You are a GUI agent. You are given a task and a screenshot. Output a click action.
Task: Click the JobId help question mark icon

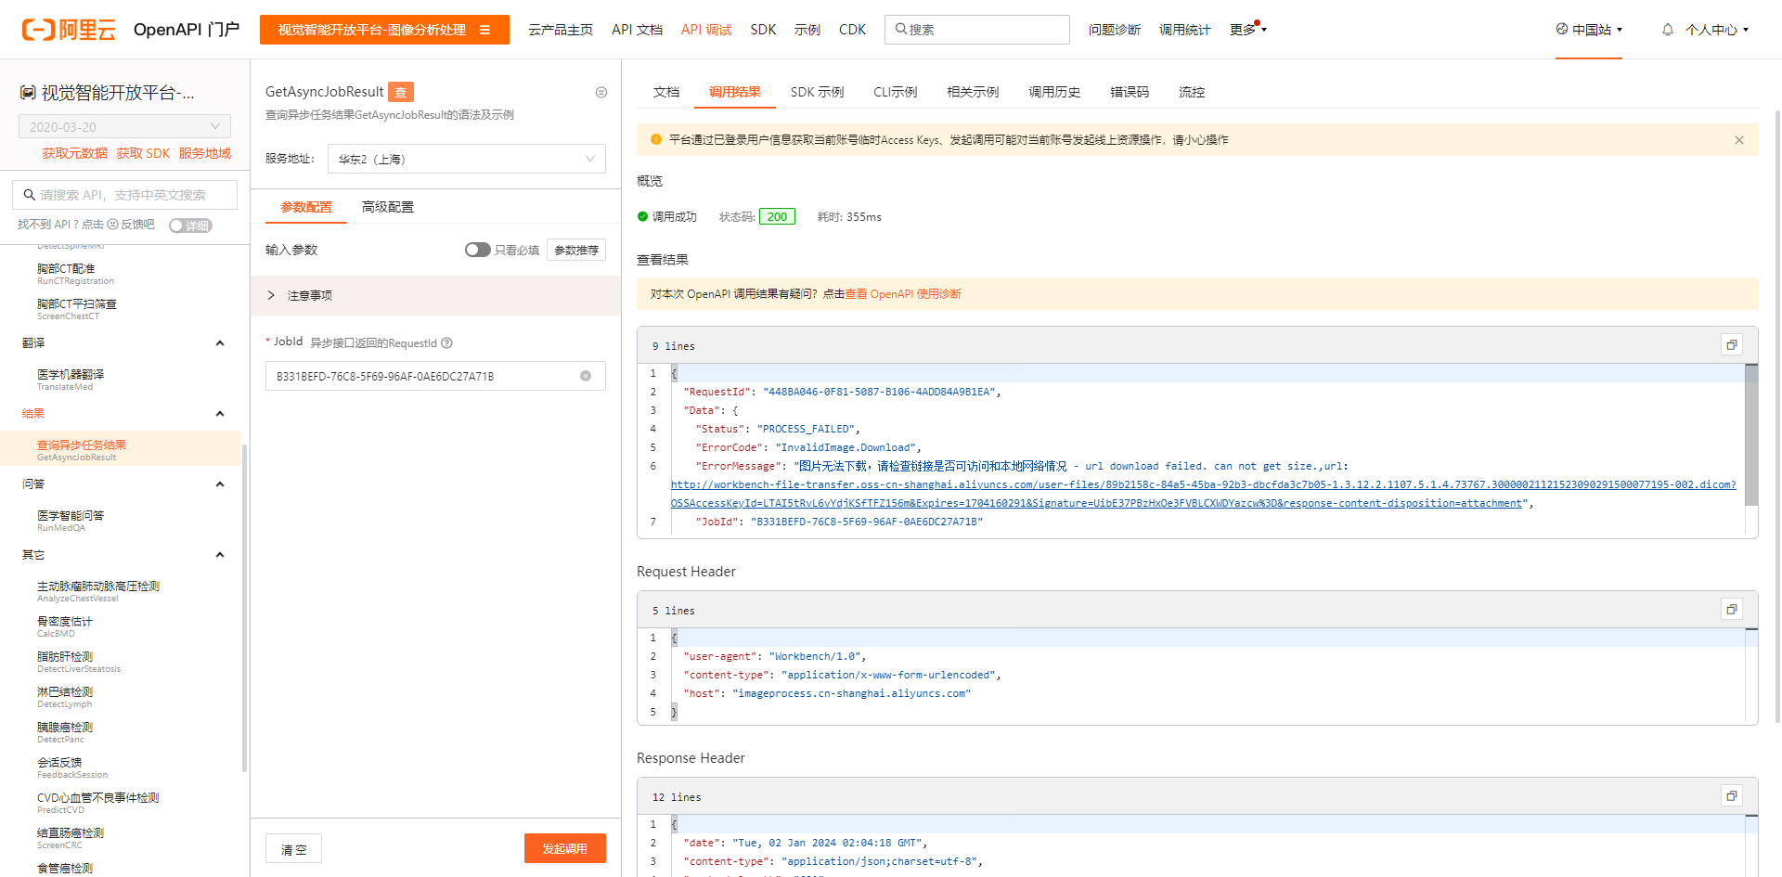click(x=446, y=342)
